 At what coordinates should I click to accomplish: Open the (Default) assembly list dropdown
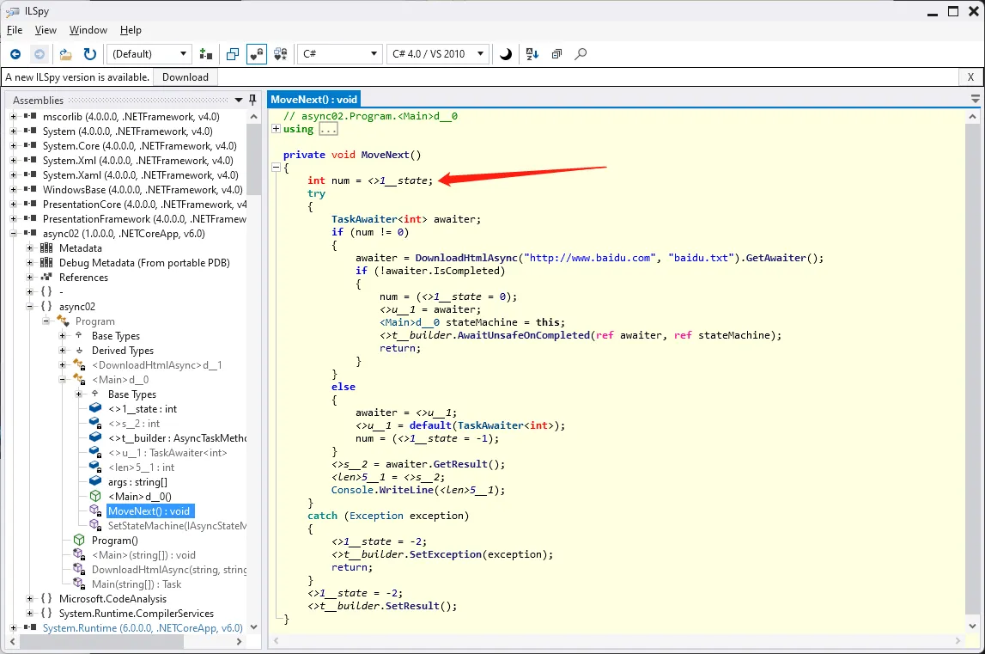click(x=149, y=54)
